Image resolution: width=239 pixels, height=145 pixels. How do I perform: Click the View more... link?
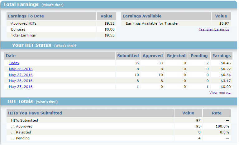220,93
